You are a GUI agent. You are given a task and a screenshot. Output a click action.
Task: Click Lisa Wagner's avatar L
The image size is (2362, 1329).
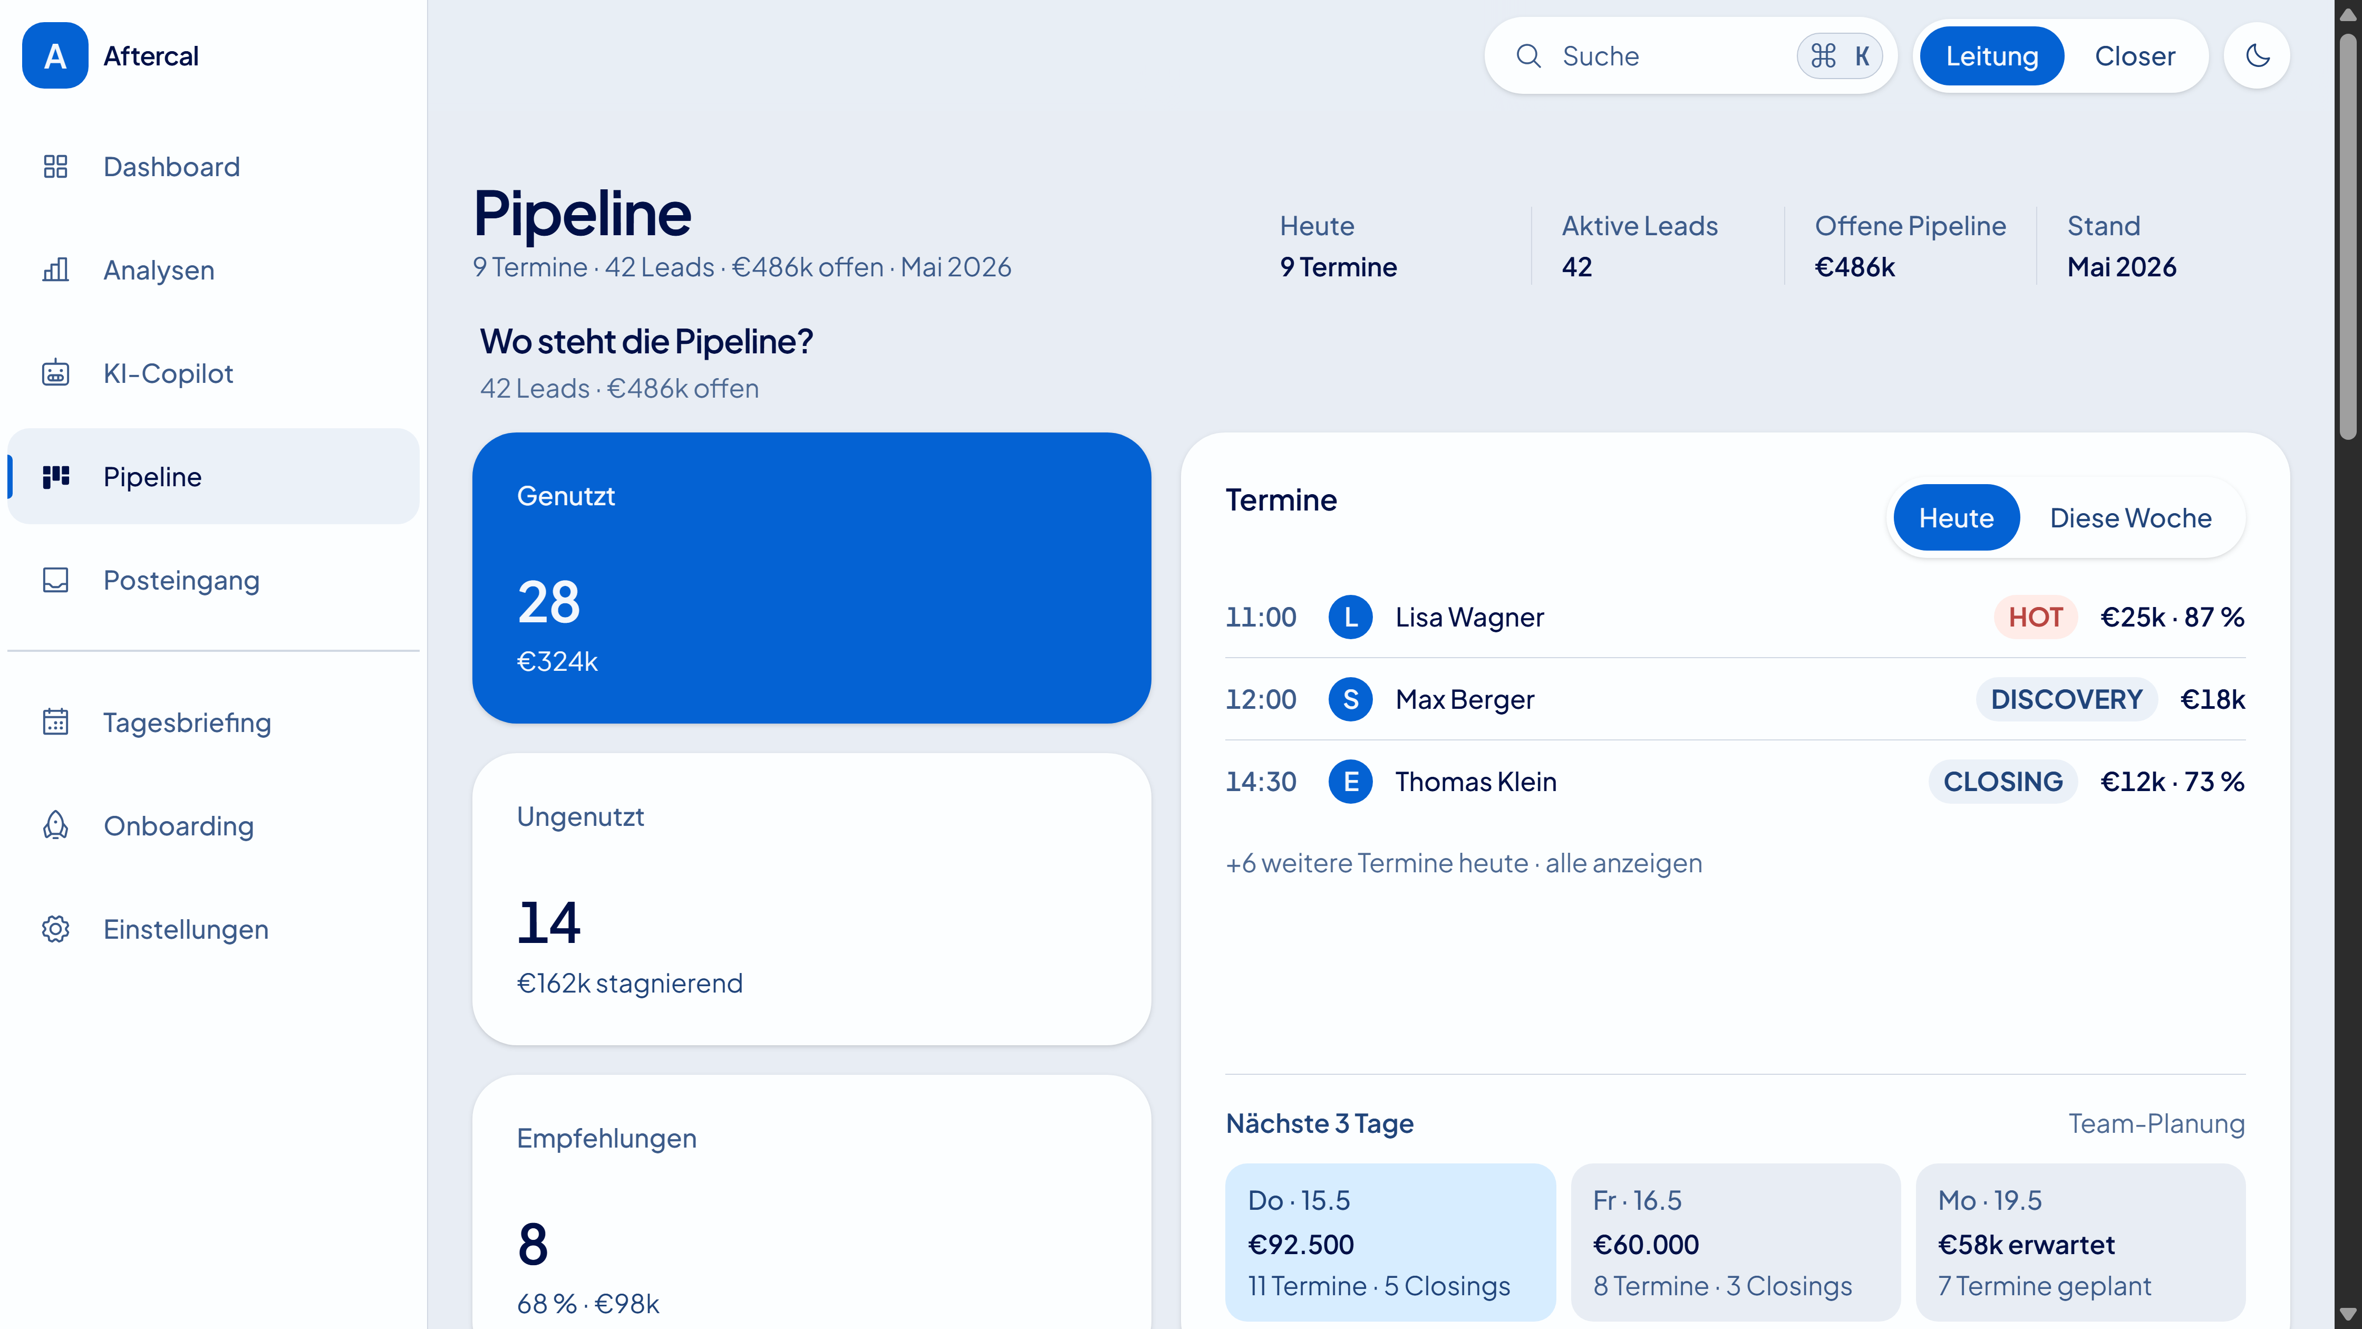(1351, 617)
